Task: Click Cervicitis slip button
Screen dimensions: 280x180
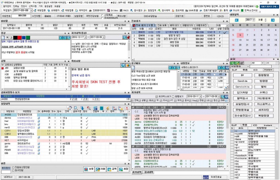Action: [242, 87]
